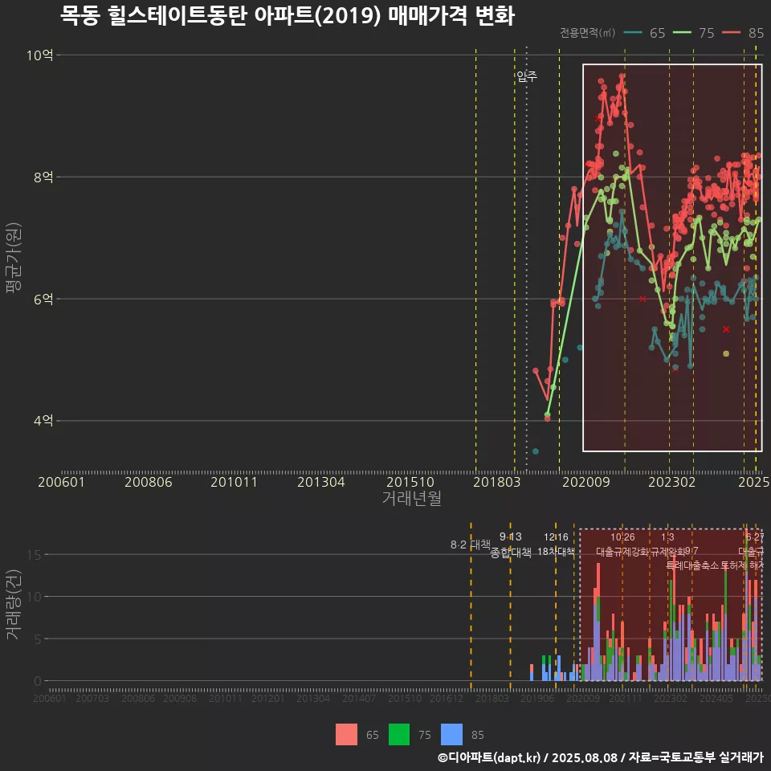
Task: Select the green 75 line legend entry
Action: click(694, 33)
